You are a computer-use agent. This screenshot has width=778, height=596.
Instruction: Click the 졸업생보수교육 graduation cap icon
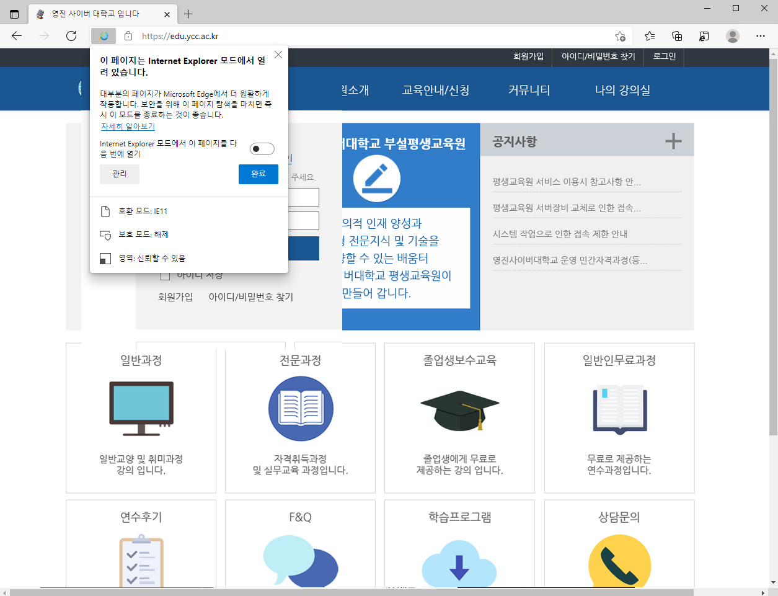tap(460, 411)
